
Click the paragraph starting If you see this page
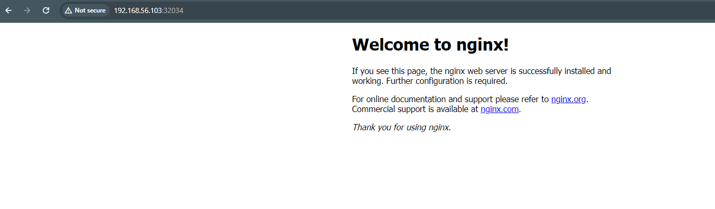click(482, 76)
